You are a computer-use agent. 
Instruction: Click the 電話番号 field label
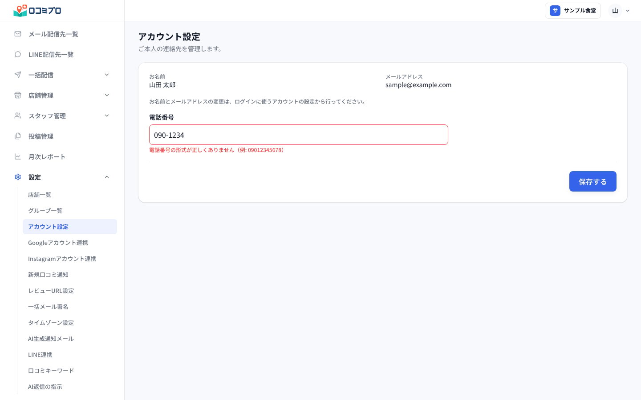162,117
